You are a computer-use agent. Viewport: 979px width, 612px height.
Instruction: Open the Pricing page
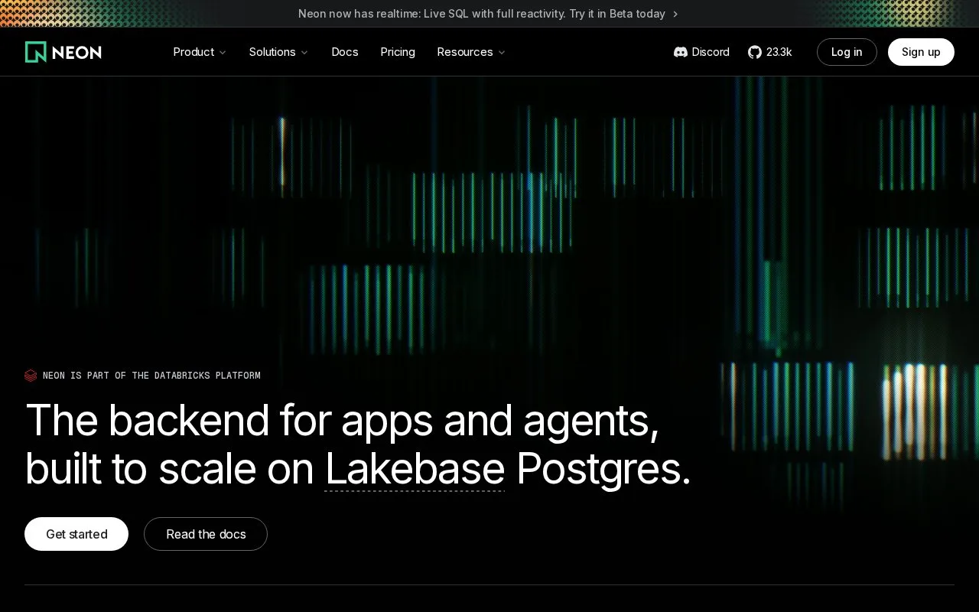click(398, 52)
